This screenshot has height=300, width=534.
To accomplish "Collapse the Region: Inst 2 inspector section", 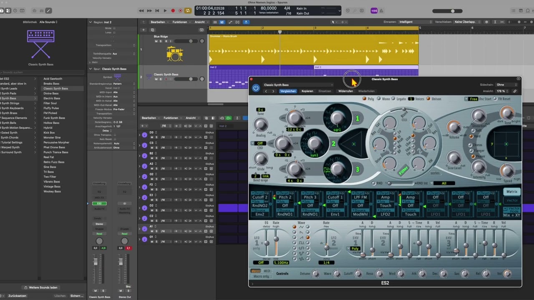I will click(x=90, y=22).
